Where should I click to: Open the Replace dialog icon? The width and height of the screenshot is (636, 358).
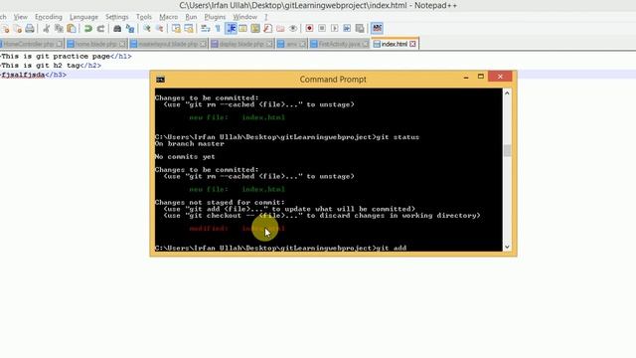tap(130, 29)
